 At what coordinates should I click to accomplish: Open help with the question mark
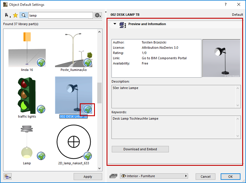click(226, 4)
